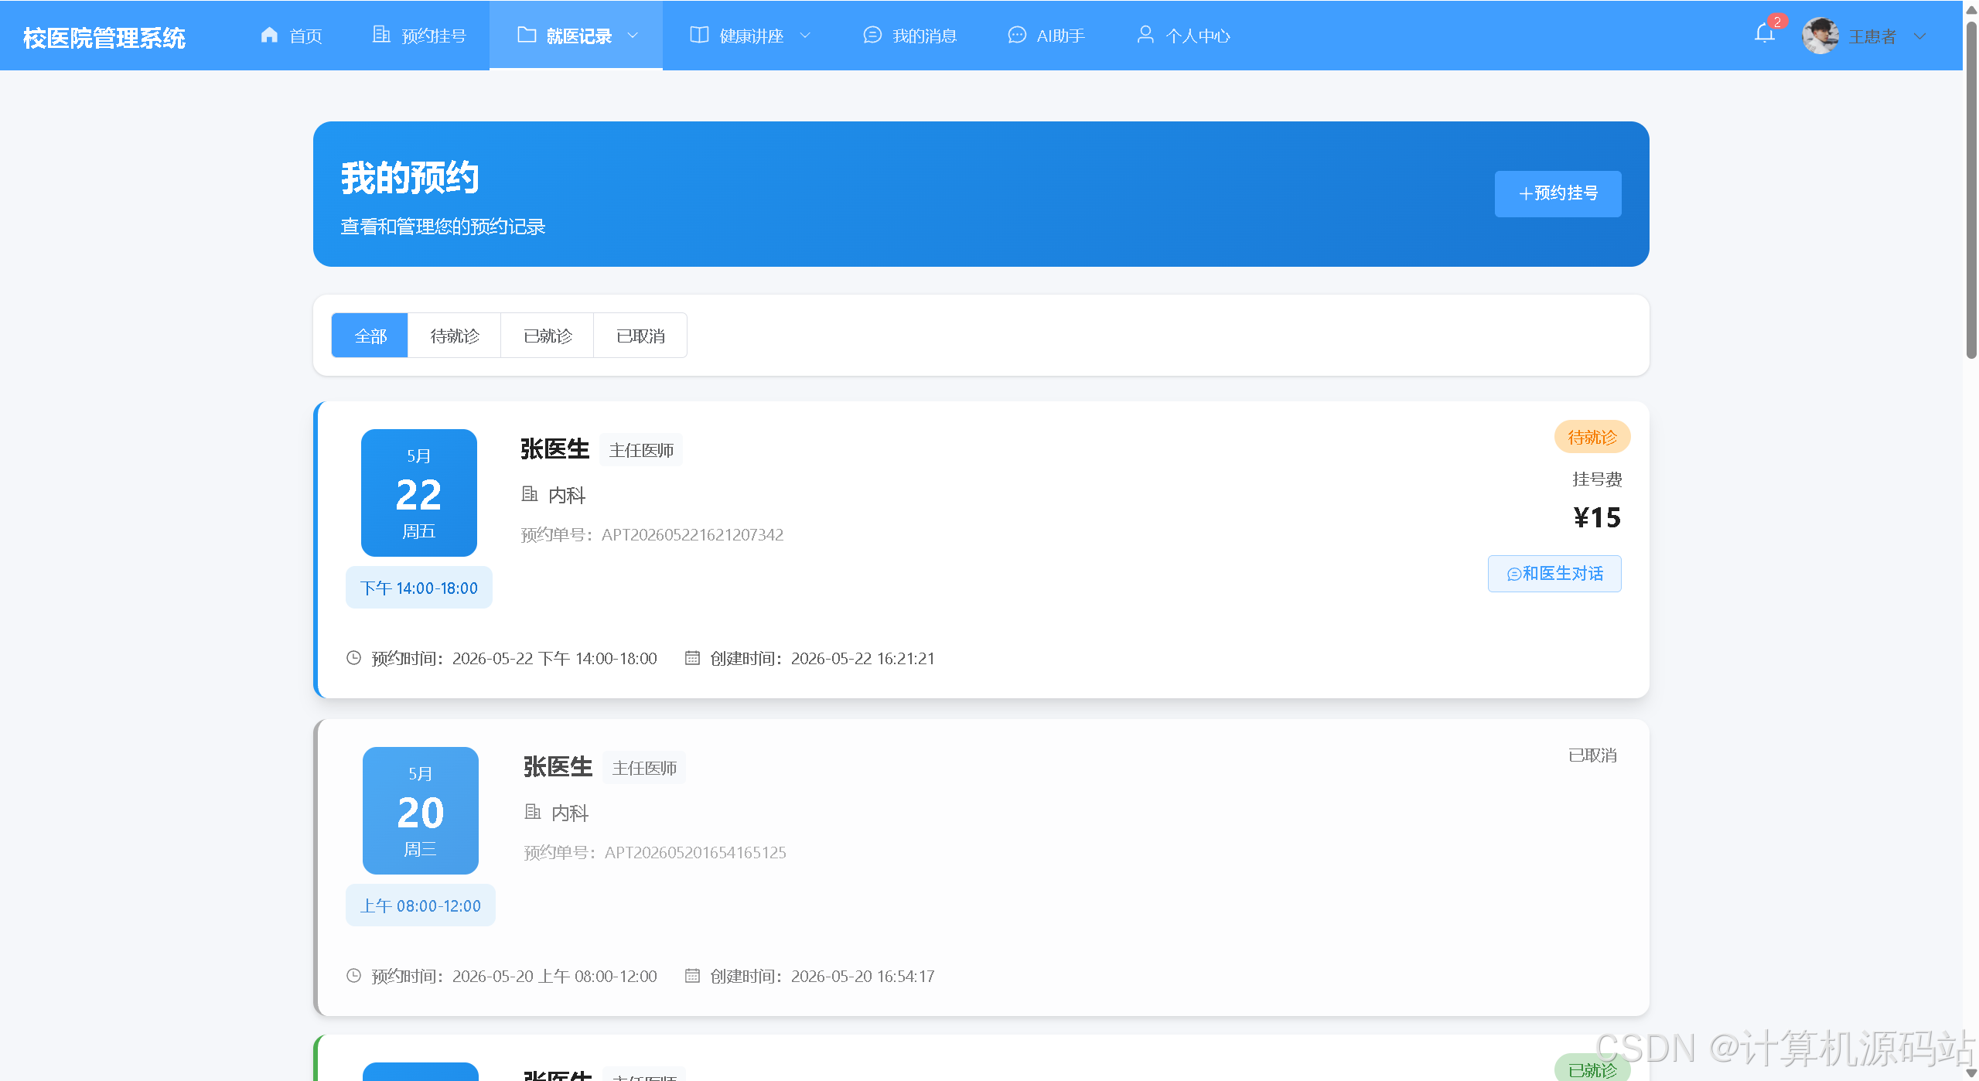This screenshot has width=1979, height=1081.
Task: Click calendar icon beside 创建时间 2026-05-22
Action: coord(692,658)
